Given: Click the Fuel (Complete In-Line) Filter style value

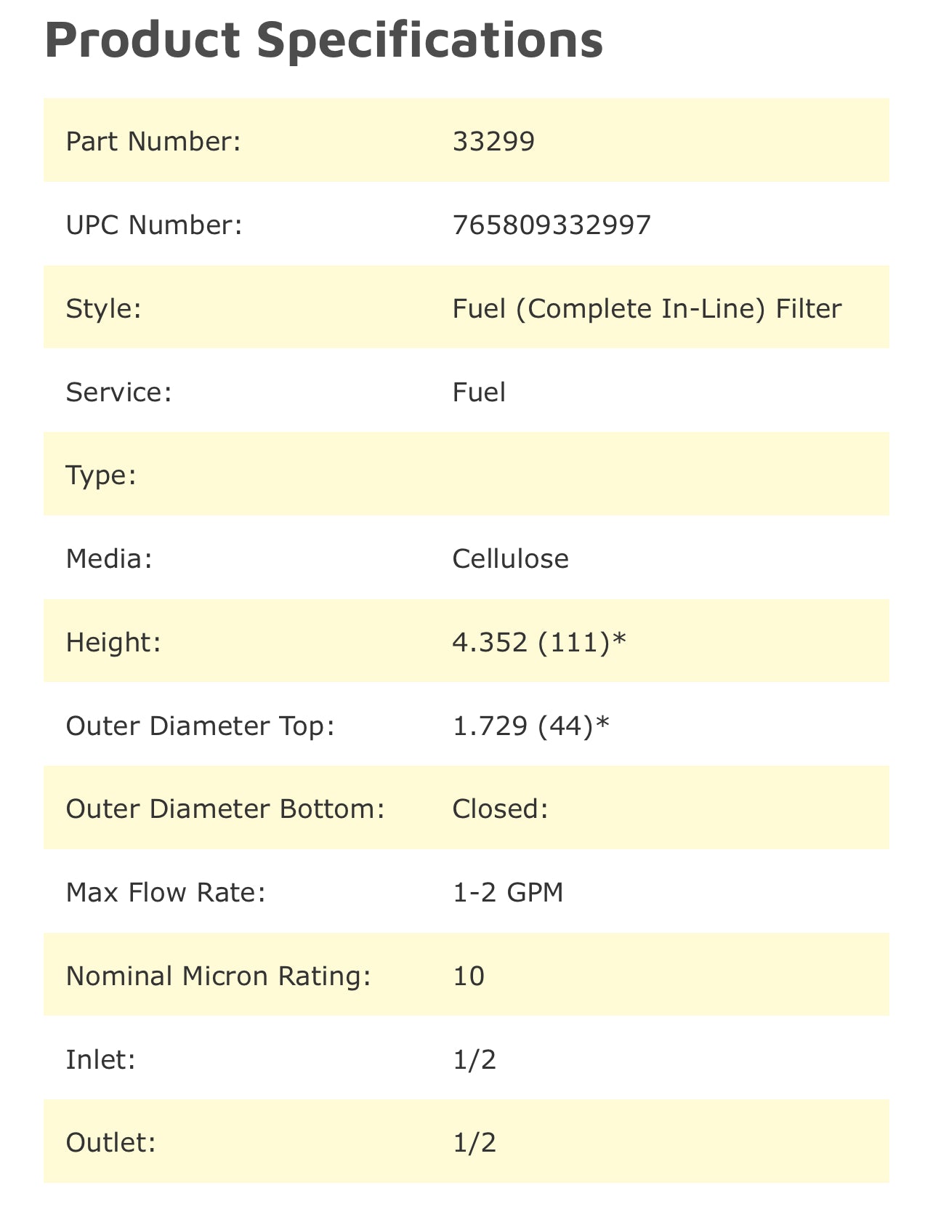Looking at the screenshot, I should pos(647,308).
